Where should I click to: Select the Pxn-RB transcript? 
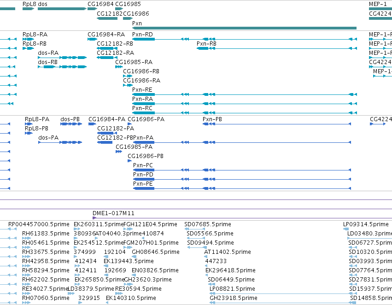pyautogui.click(x=277, y=48)
